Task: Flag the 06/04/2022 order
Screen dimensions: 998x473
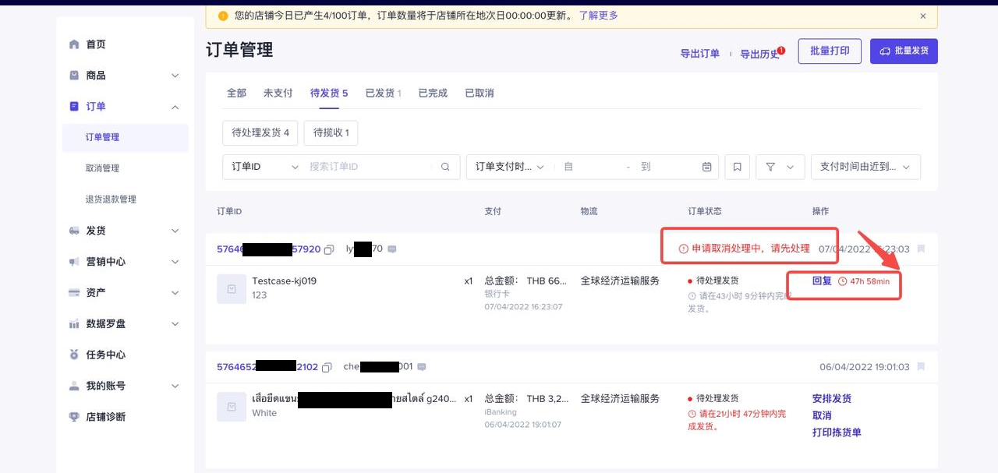Action: point(921,367)
